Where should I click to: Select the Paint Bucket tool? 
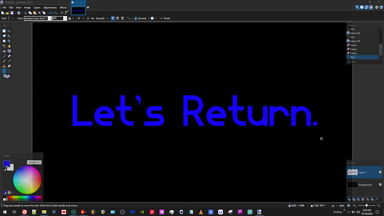(x=4, y=51)
